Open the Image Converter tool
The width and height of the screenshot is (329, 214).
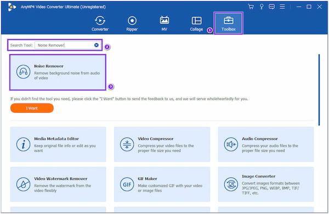[266, 184]
